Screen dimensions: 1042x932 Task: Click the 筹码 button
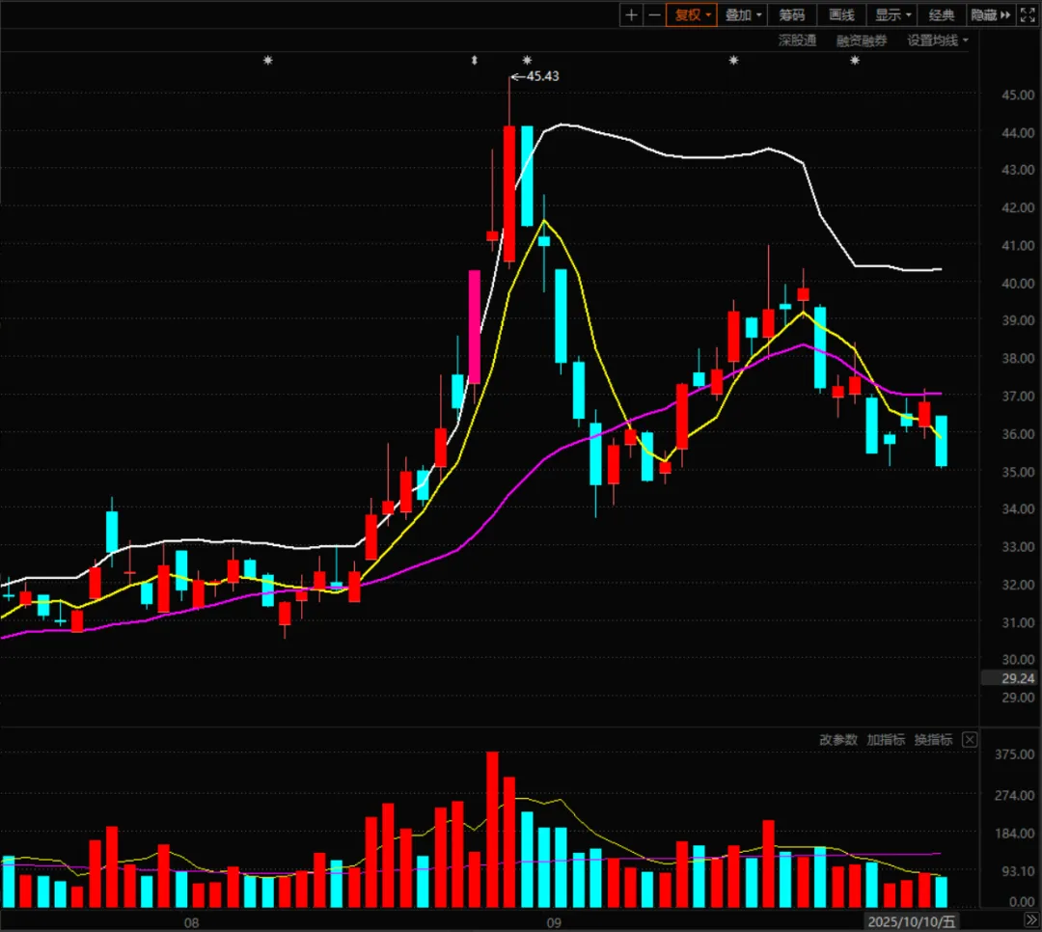pos(791,14)
